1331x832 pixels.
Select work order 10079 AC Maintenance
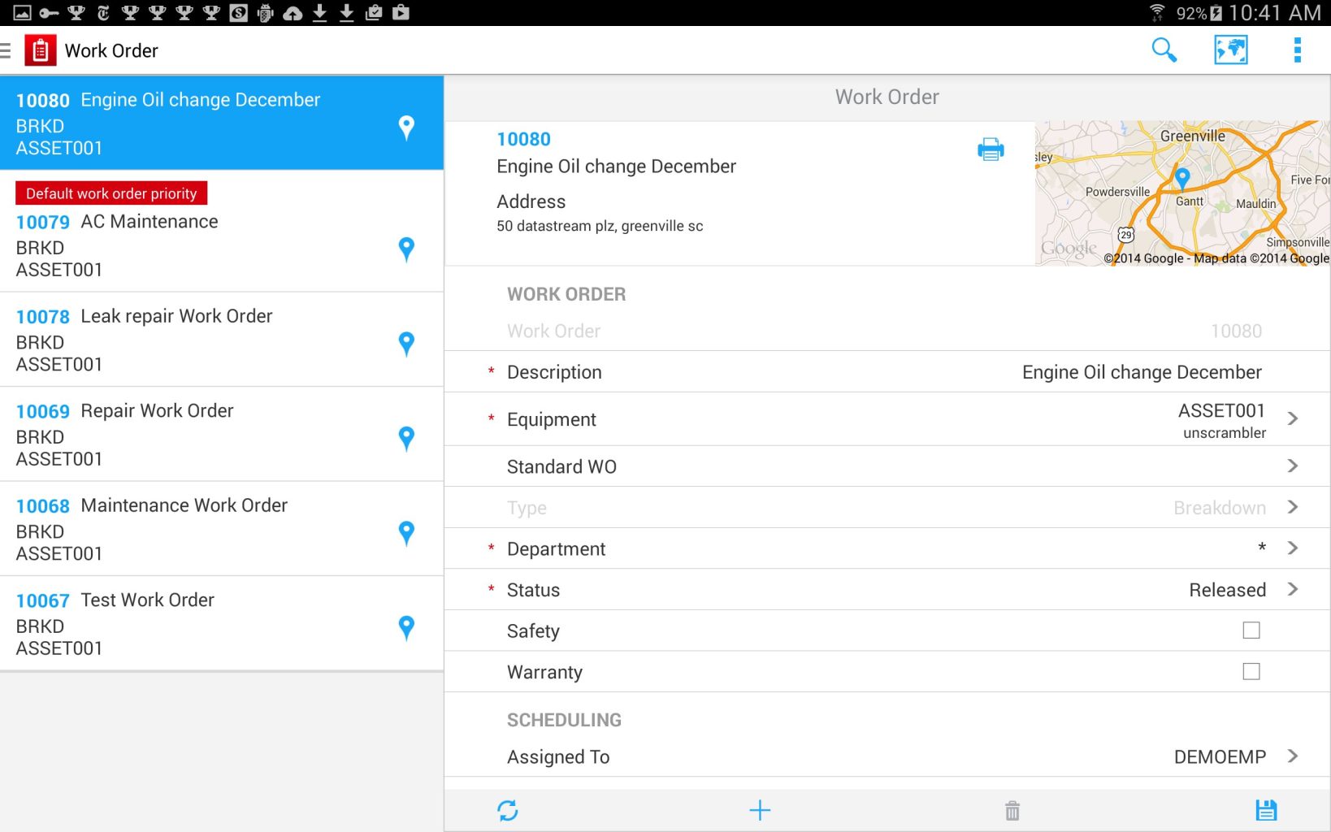click(x=222, y=232)
